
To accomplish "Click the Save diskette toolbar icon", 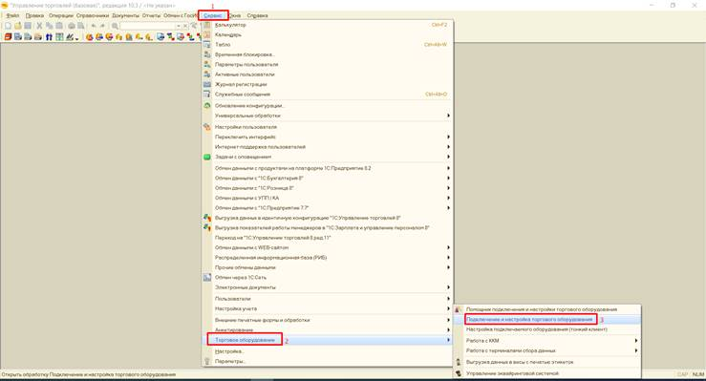I will coord(28,26).
